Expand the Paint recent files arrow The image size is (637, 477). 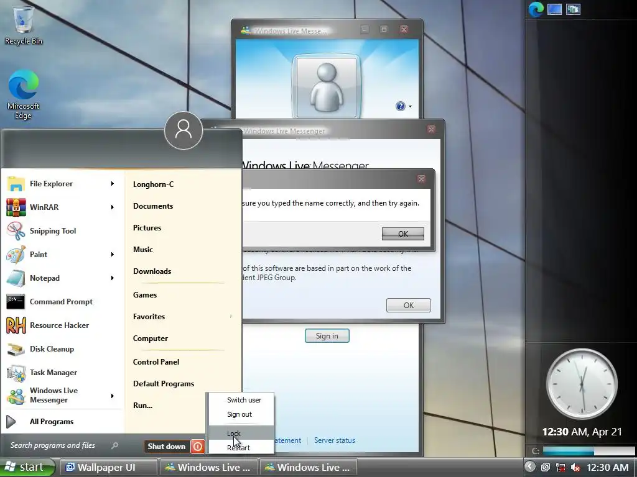tap(113, 255)
